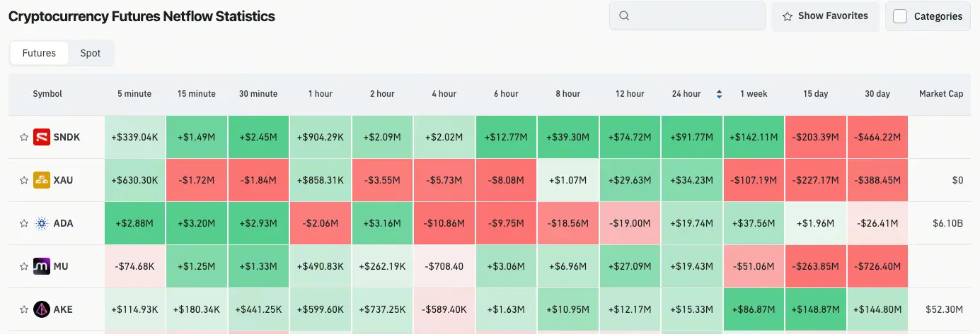Viewport: 980px width, 334px height.
Task: Favorite SNDK with its star icon
Action: pos(23,137)
